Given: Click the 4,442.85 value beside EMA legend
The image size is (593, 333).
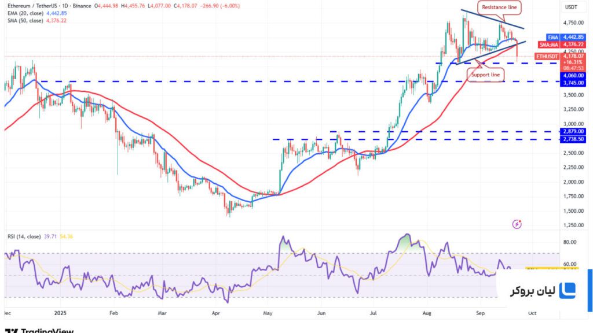Looking at the screenshot, I should [x=56, y=13].
